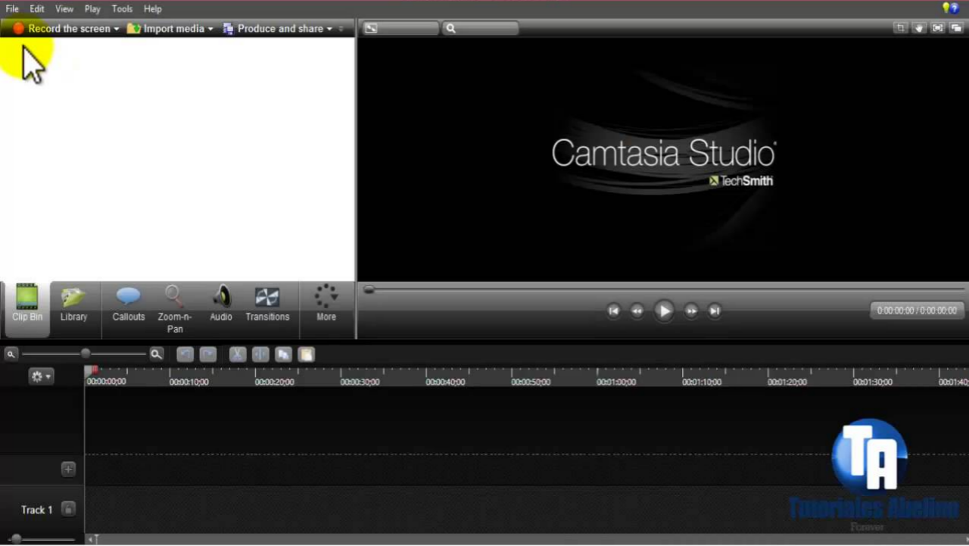Adjust the track height slider
The height and width of the screenshot is (546, 969).
(16, 539)
